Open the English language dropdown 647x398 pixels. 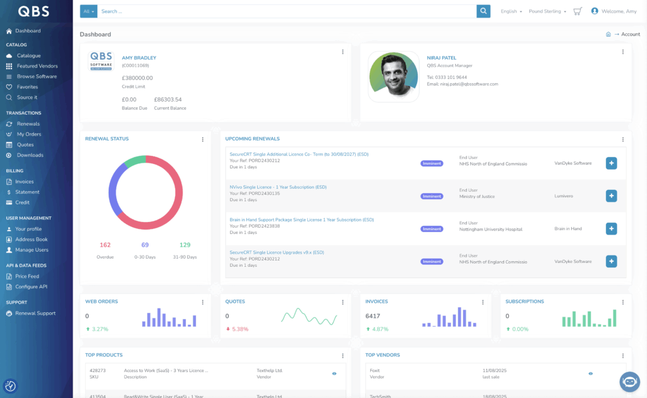511,11
